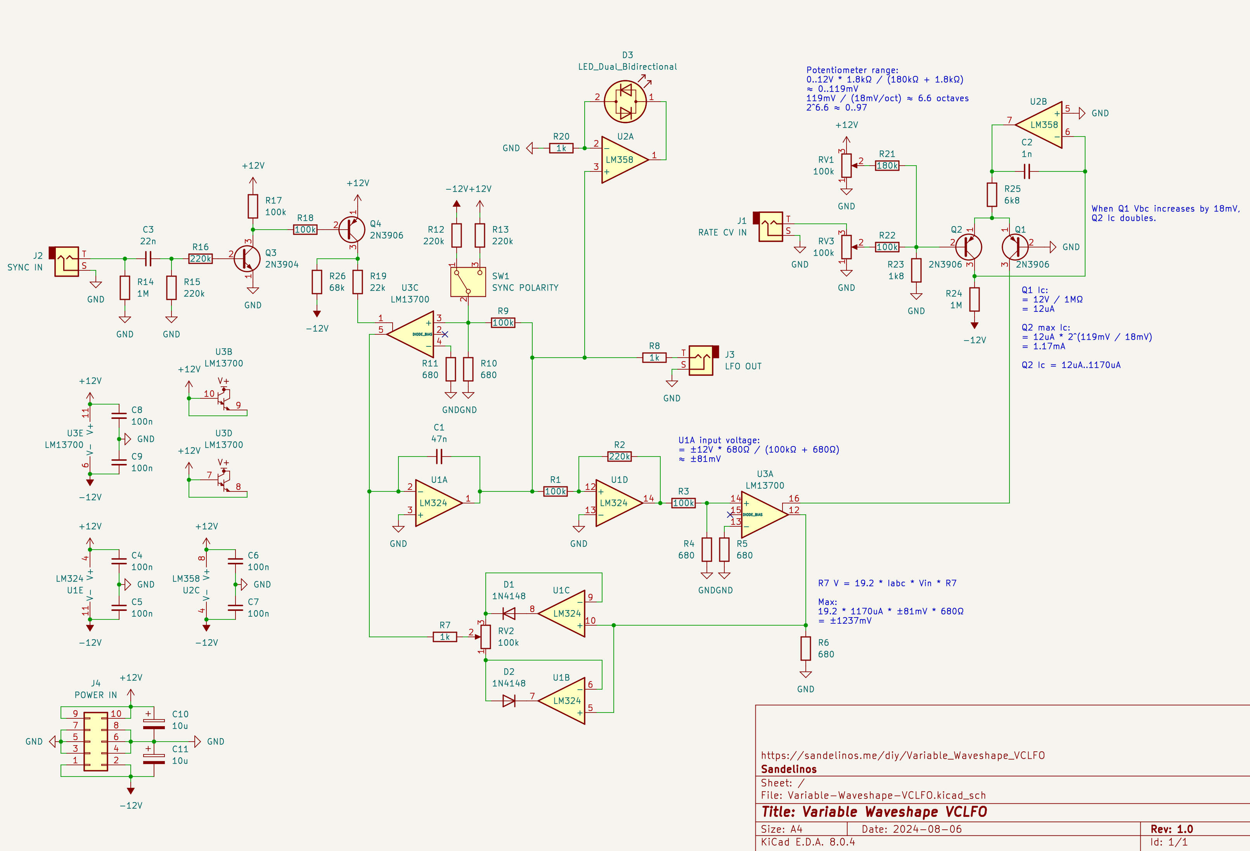Click the D2 1N4148 diode symbol
The image size is (1250, 851).
click(509, 701)
